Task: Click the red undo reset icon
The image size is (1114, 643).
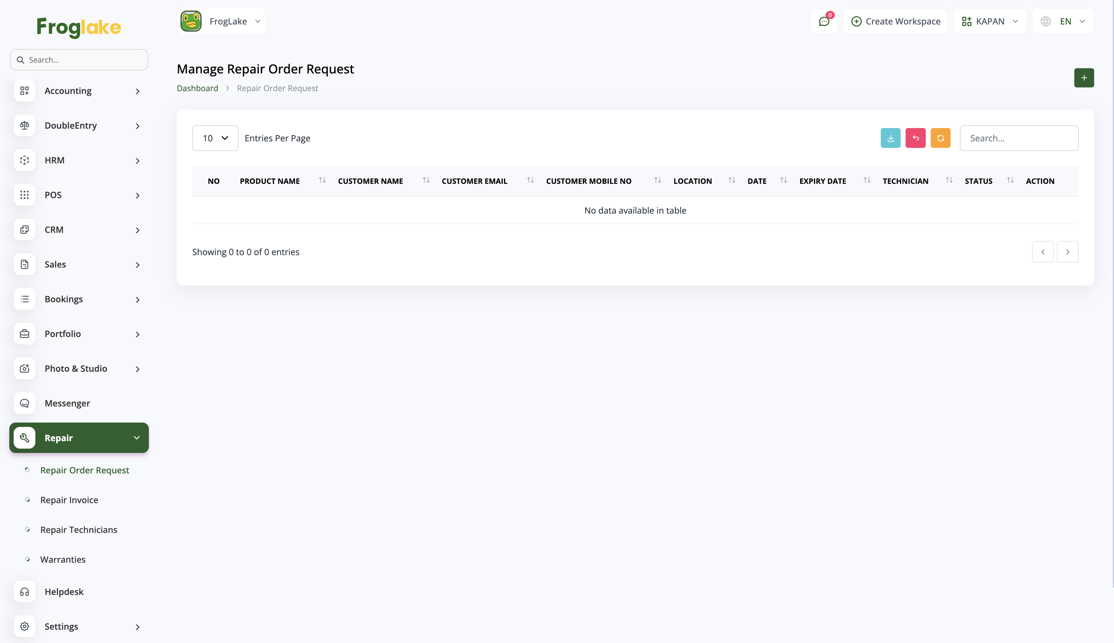Action: click(x=915, y=138)
